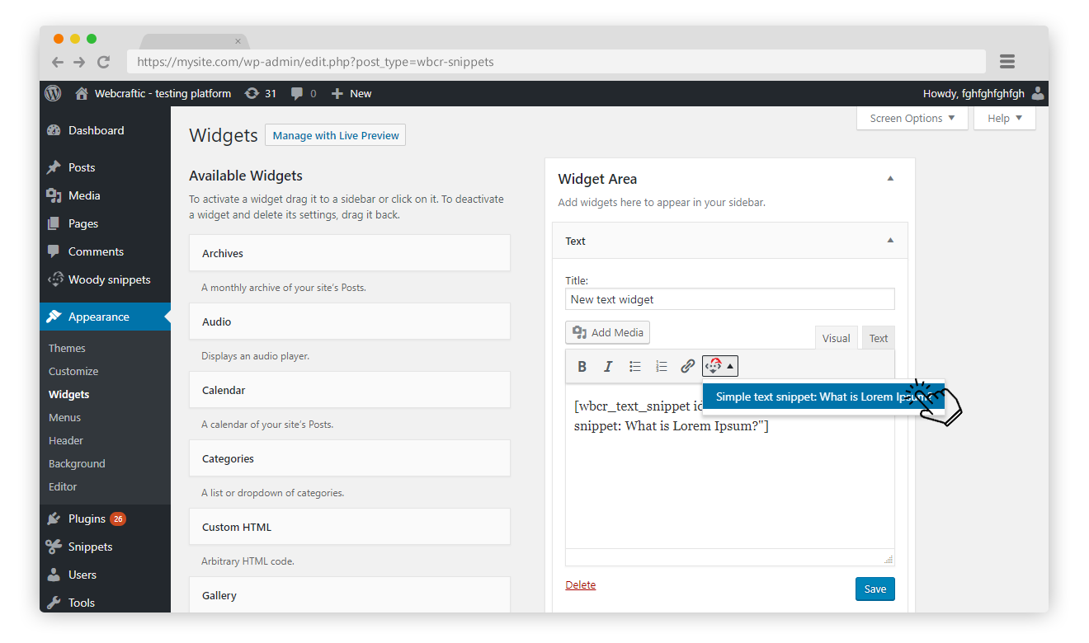Viewport: 1089px width, 643px height.
Task: Expand the Custom HTML widget
Action: pos(350,527)
